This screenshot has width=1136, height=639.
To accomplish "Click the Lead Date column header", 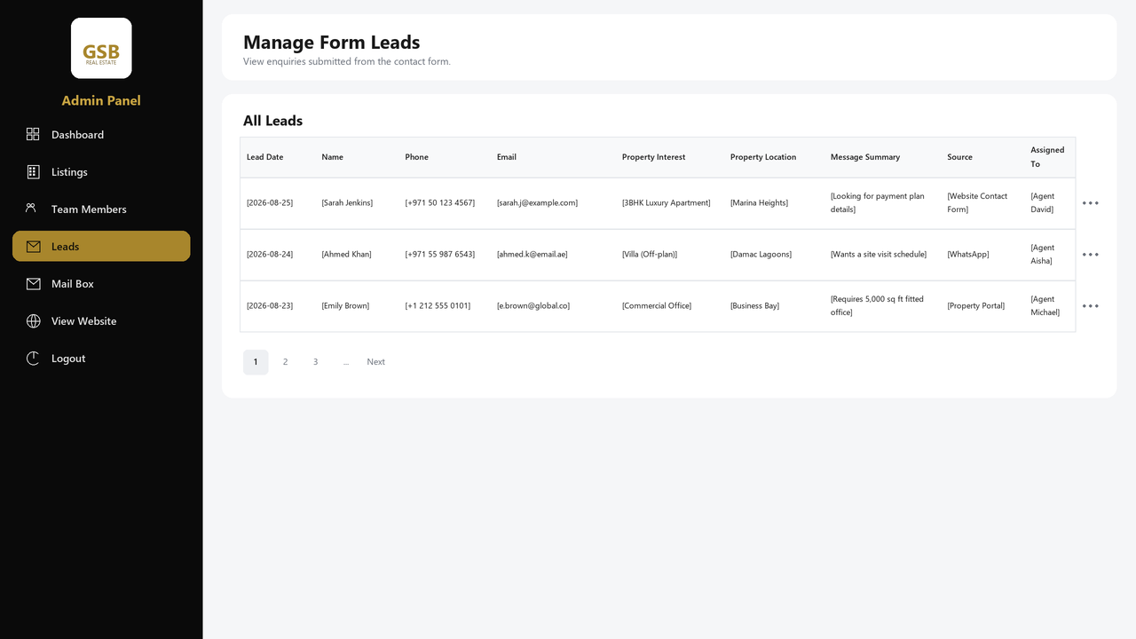I will [265, 157].
